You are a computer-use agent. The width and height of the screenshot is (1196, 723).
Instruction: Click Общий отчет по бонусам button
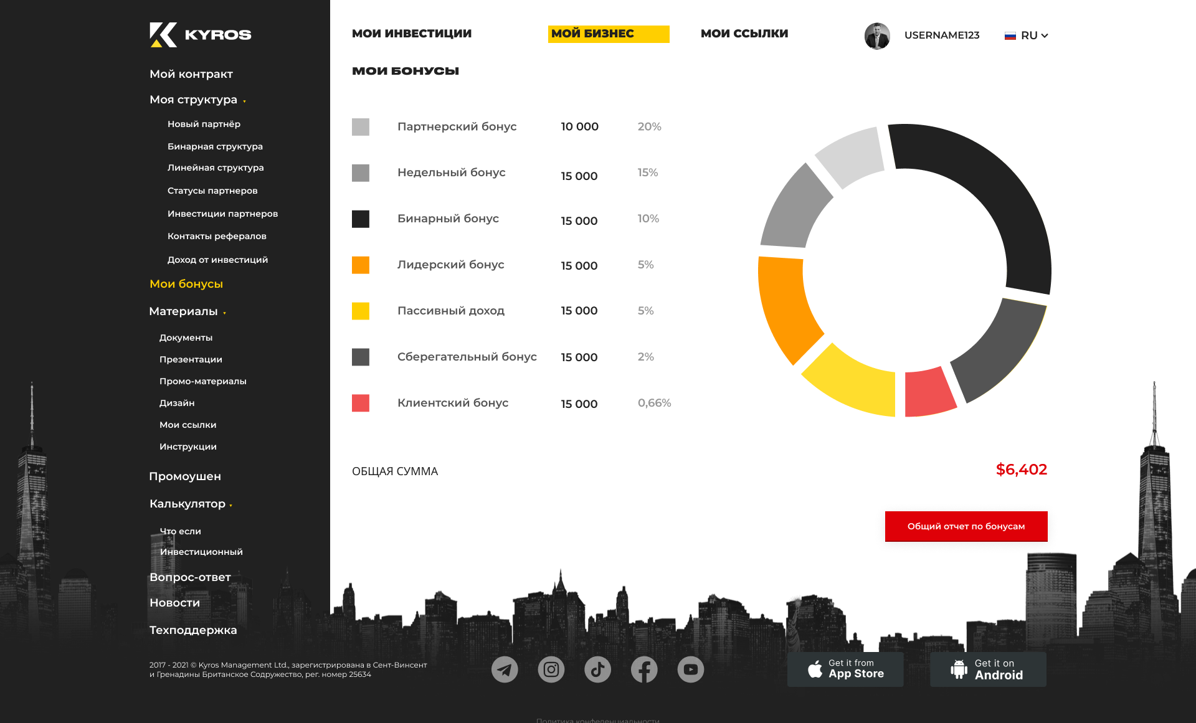[x=966, y=526]
